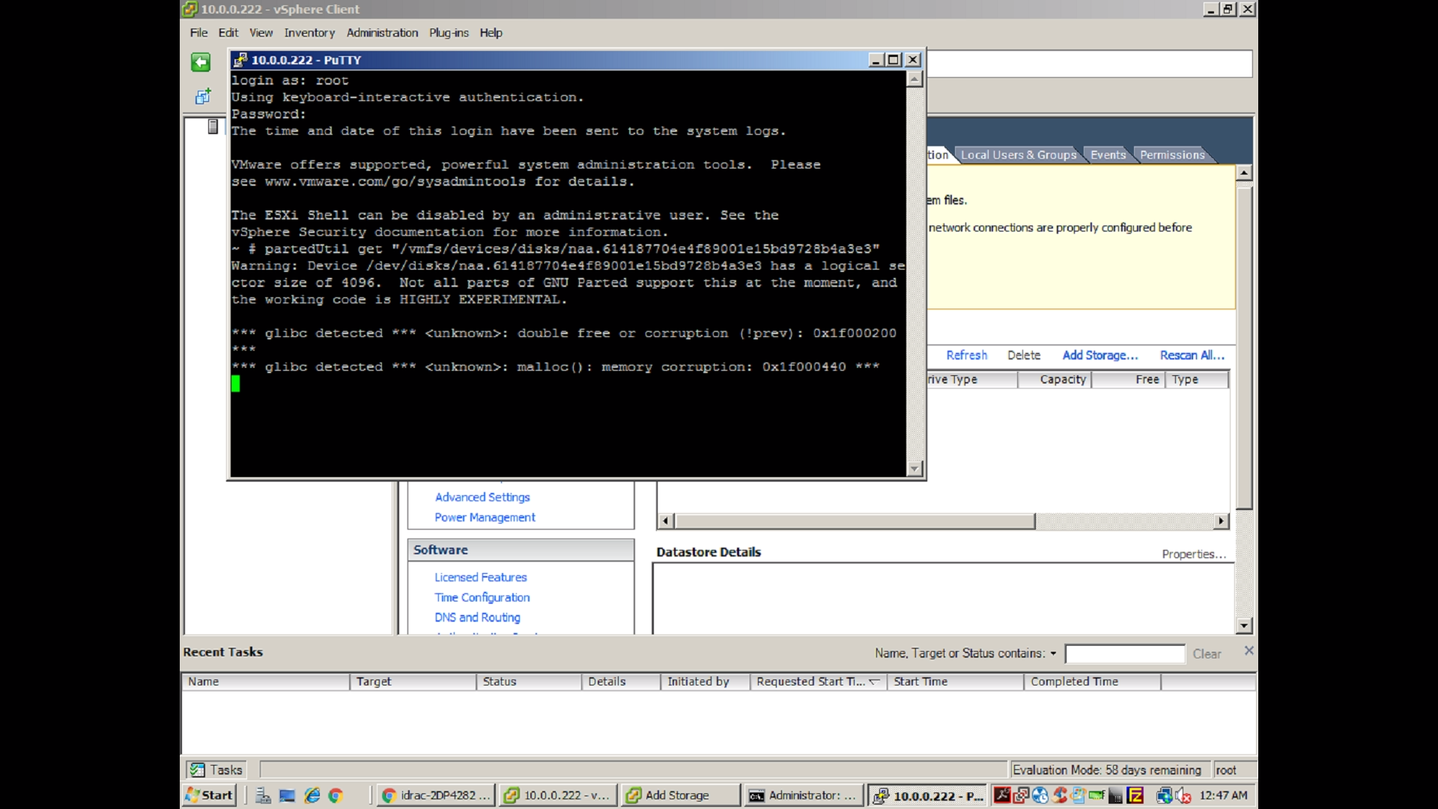
Task: Open the Inventory menu
Action: (x=309, y=33)
